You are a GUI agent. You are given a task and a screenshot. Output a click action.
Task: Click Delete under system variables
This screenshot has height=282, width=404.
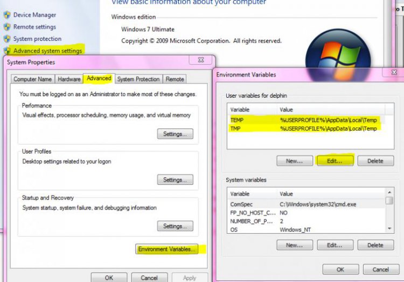(x=375, y=245)
